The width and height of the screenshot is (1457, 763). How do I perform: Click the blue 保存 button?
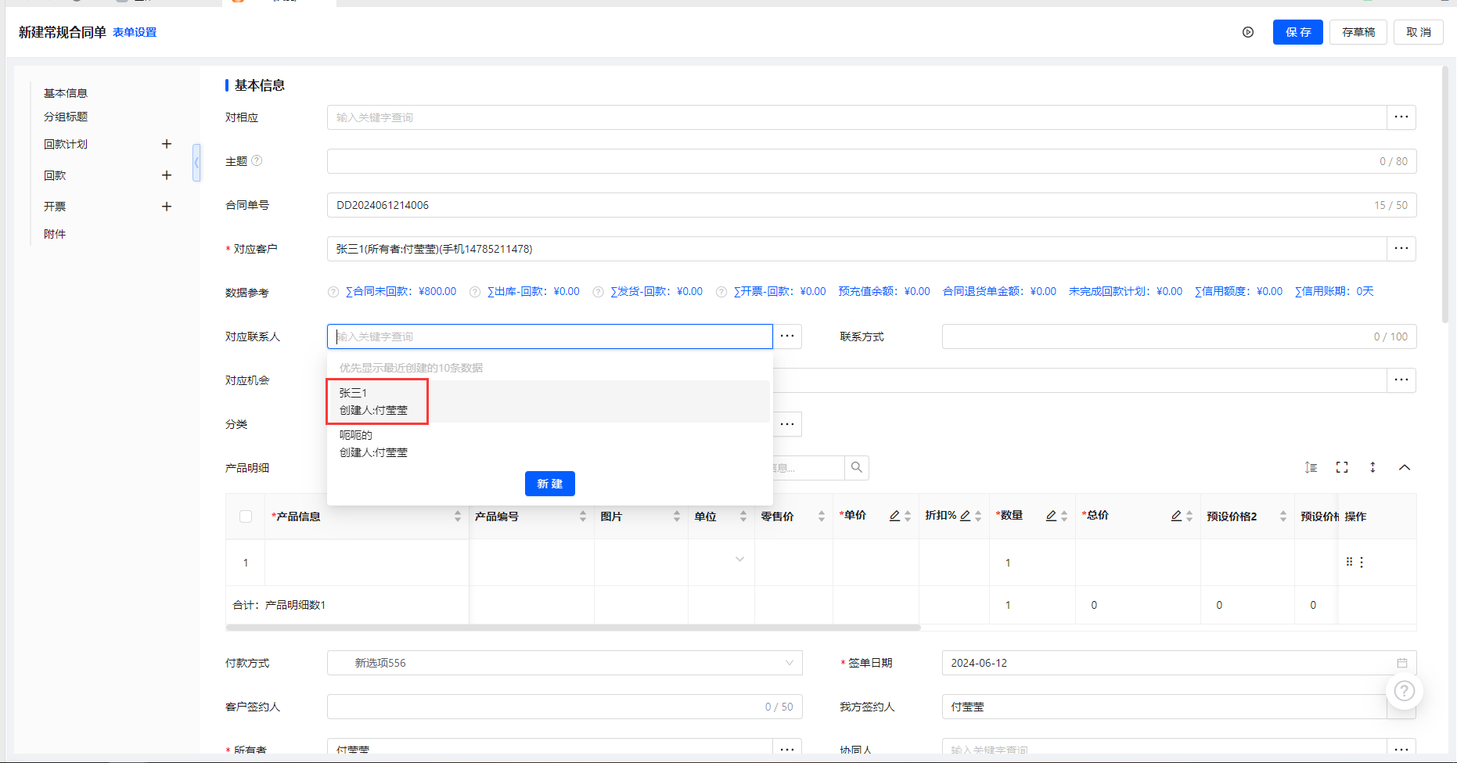tap(1297, 32)
